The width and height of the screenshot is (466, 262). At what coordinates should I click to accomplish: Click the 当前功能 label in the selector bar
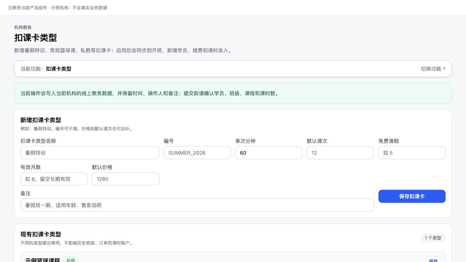32,69
